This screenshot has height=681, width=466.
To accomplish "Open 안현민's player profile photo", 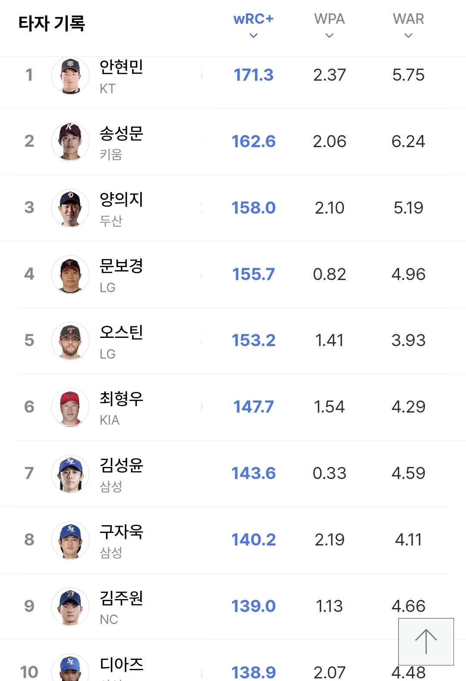I will [70, 76].
